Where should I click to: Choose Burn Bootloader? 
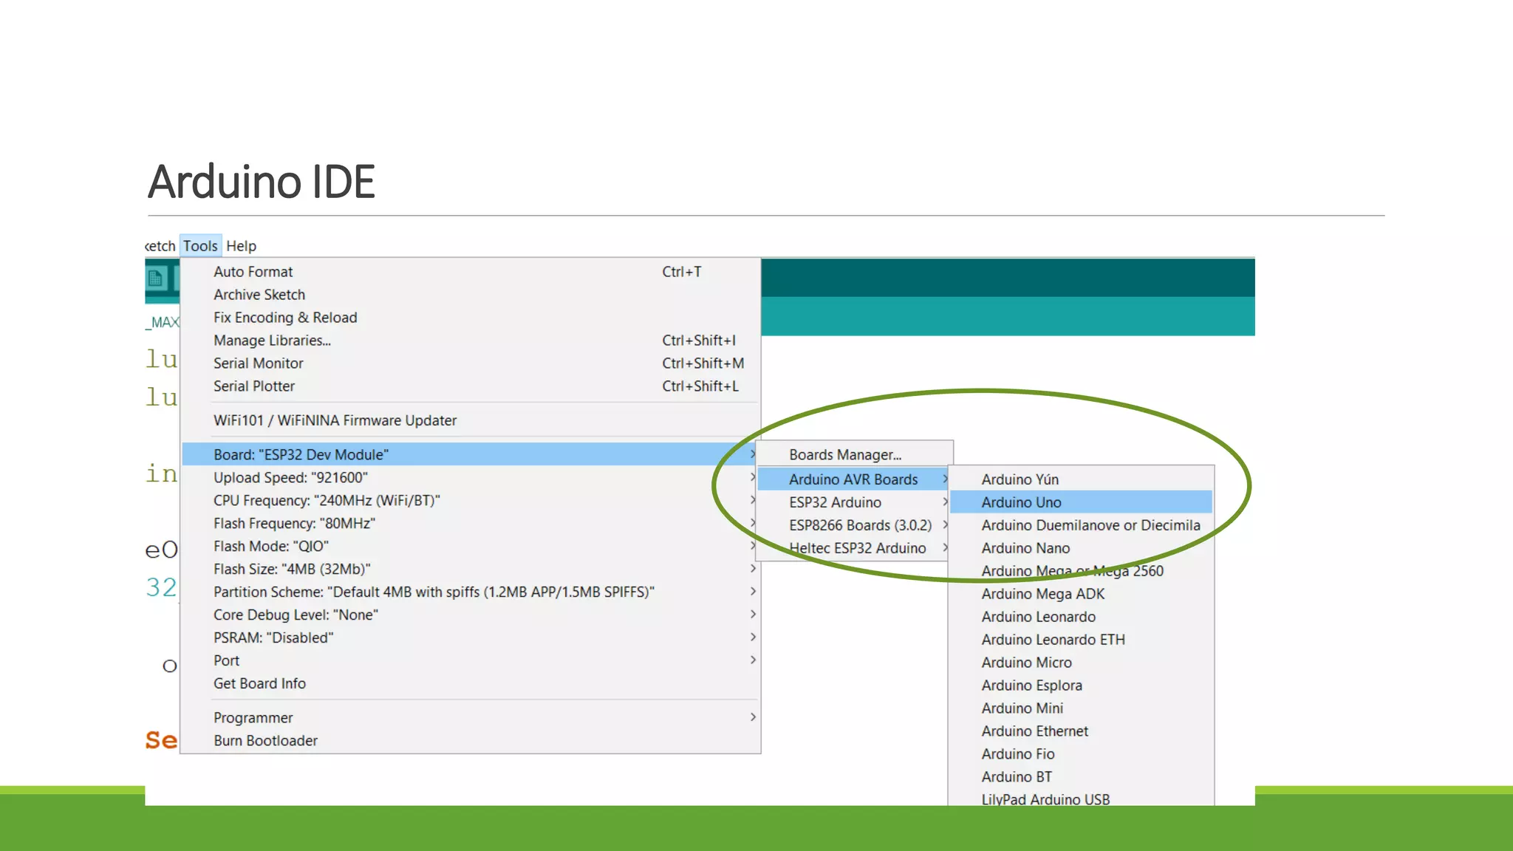click(x=471, y=741)
